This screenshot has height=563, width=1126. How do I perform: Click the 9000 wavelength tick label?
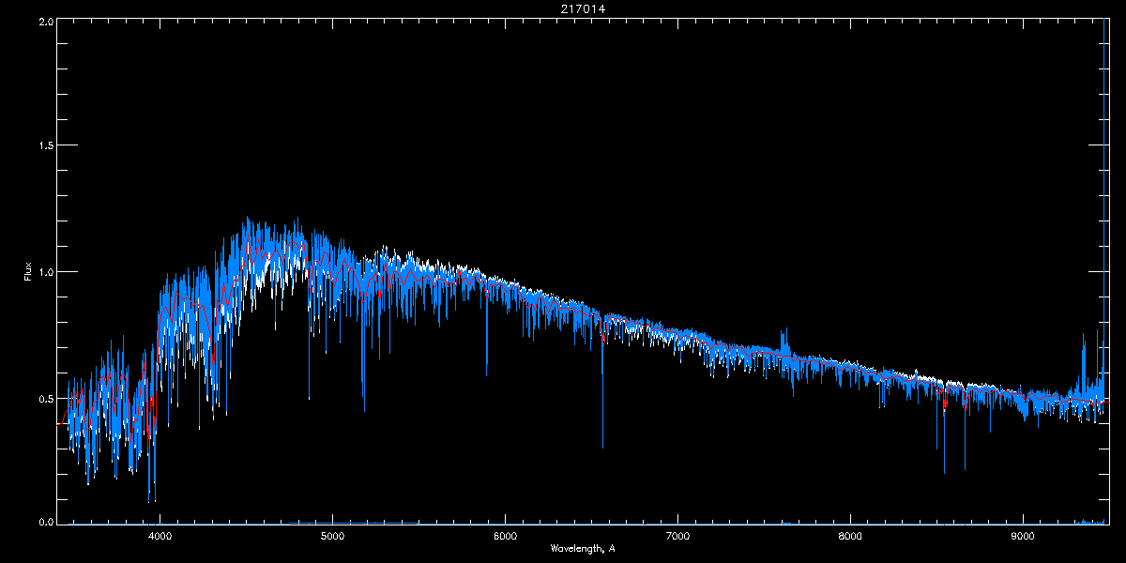1023,537
